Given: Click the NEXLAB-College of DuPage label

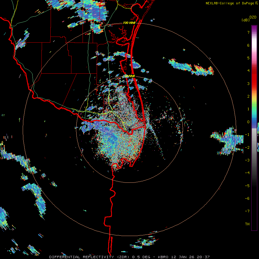Looking at the screenshot, I should (230, 3).
